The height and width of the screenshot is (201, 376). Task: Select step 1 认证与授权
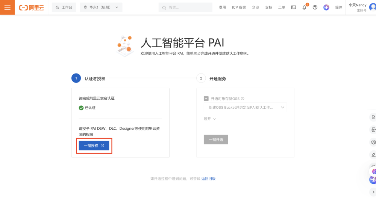[x=88, y=78]
